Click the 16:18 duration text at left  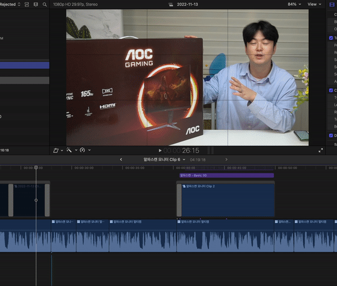point(4,150)
